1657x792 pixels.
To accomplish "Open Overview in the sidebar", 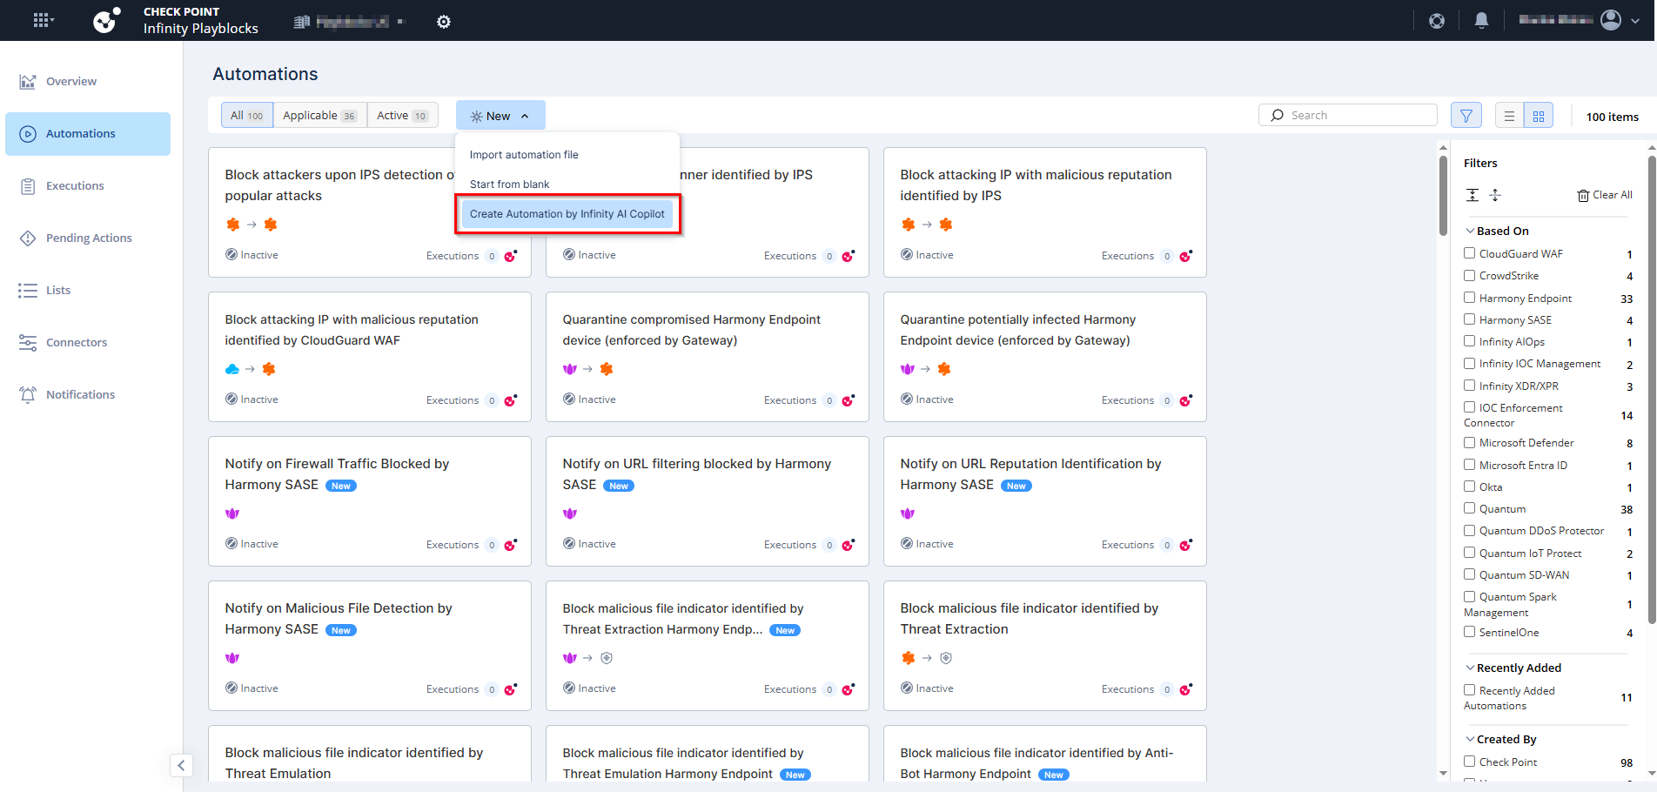I will [88, 82].
